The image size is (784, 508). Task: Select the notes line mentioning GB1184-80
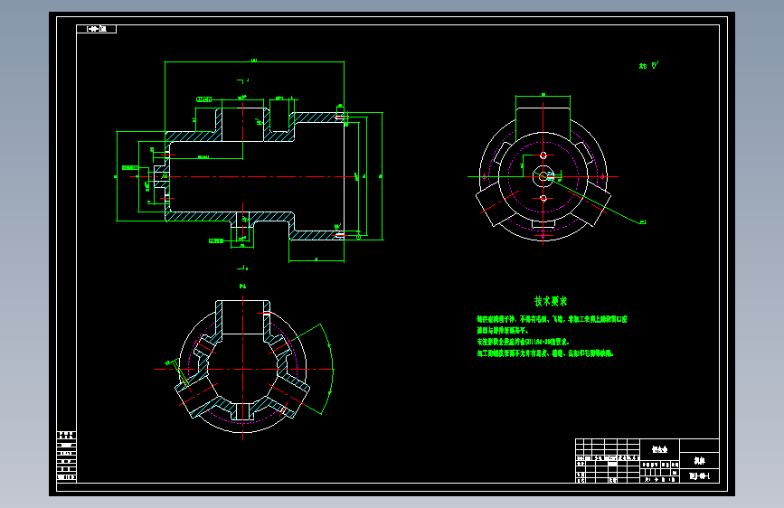(x=523, y=342)
